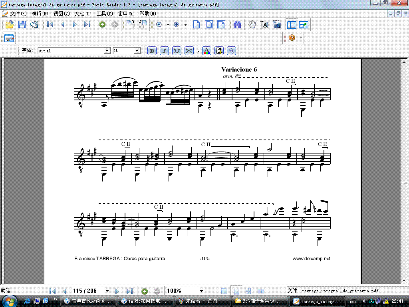Expand the Help button dropdown arrow

pyautogui.click(x=301, y=38)
